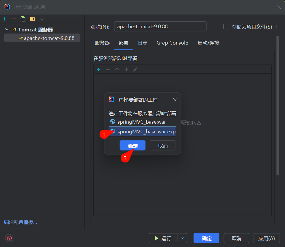Edit the deployment item with the pencil icon
The width and height of the screenshot is (285, 247).
pos(136,69)
